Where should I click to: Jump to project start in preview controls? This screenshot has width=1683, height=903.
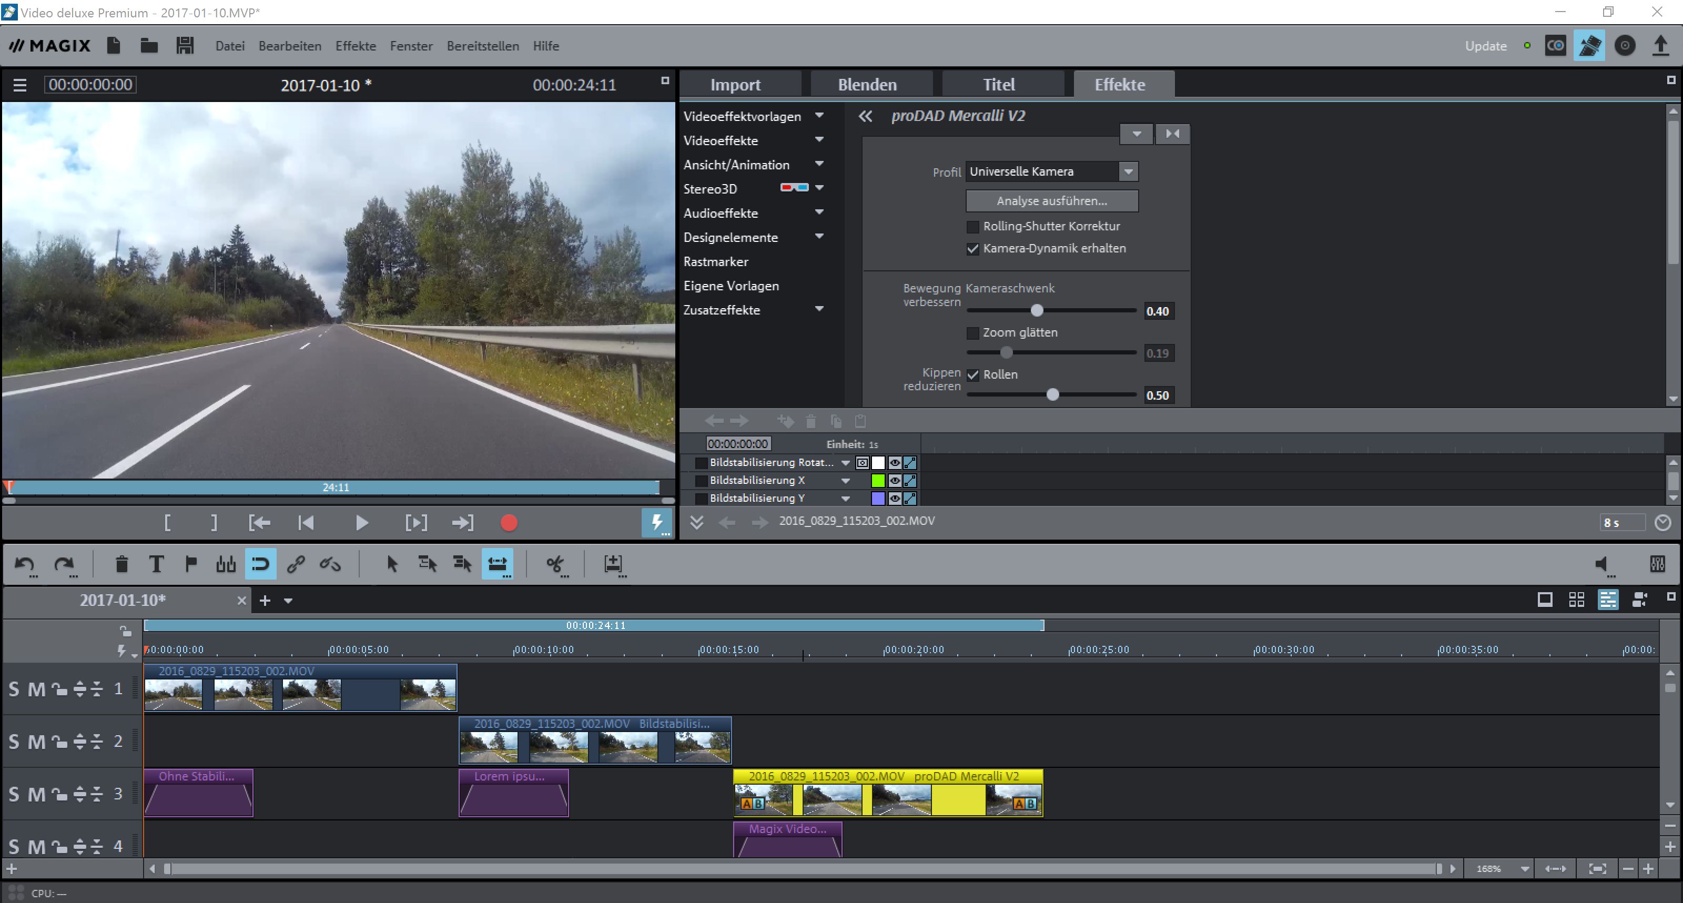point(306,523)
